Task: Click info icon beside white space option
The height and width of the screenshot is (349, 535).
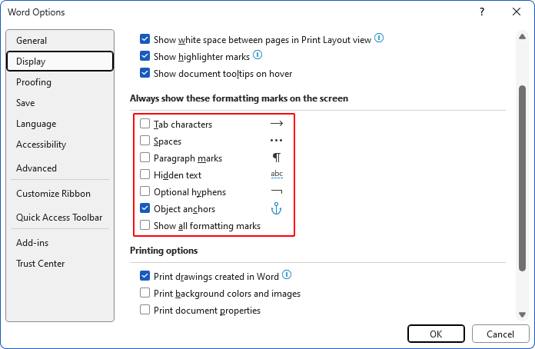Action: pos(380,38)
